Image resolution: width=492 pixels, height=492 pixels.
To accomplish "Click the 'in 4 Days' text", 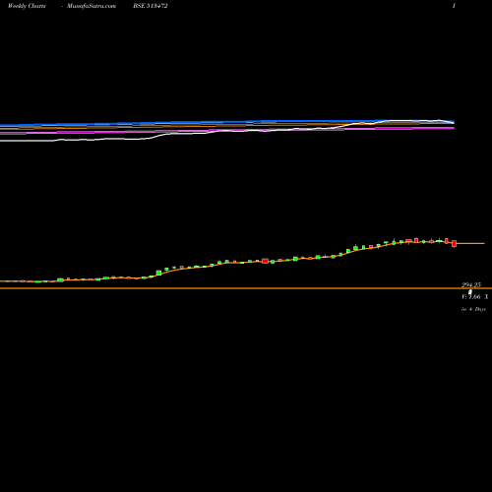I will click(x=473, y=309).
